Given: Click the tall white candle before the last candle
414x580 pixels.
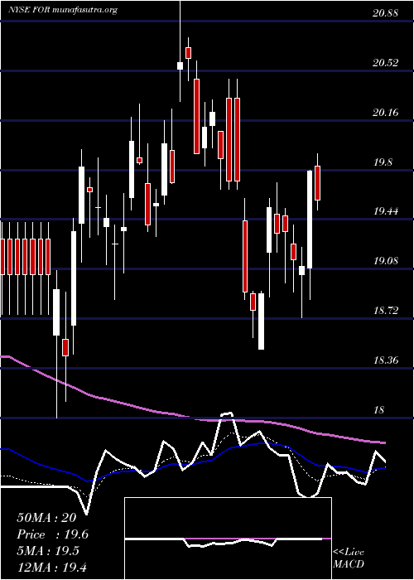Looking at the screenshot, I should [x=310, y=219].
